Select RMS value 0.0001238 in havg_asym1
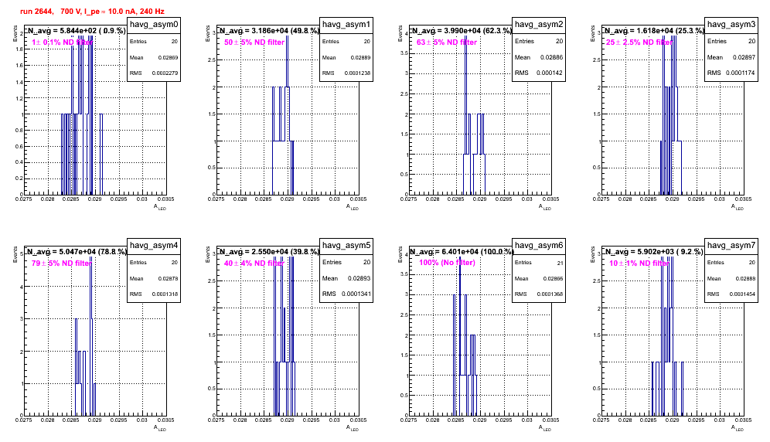This screenshot has width=770, height=442. click(x=357, y=73)
